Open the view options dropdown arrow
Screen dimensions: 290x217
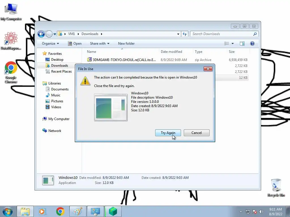tap(233, 44)
